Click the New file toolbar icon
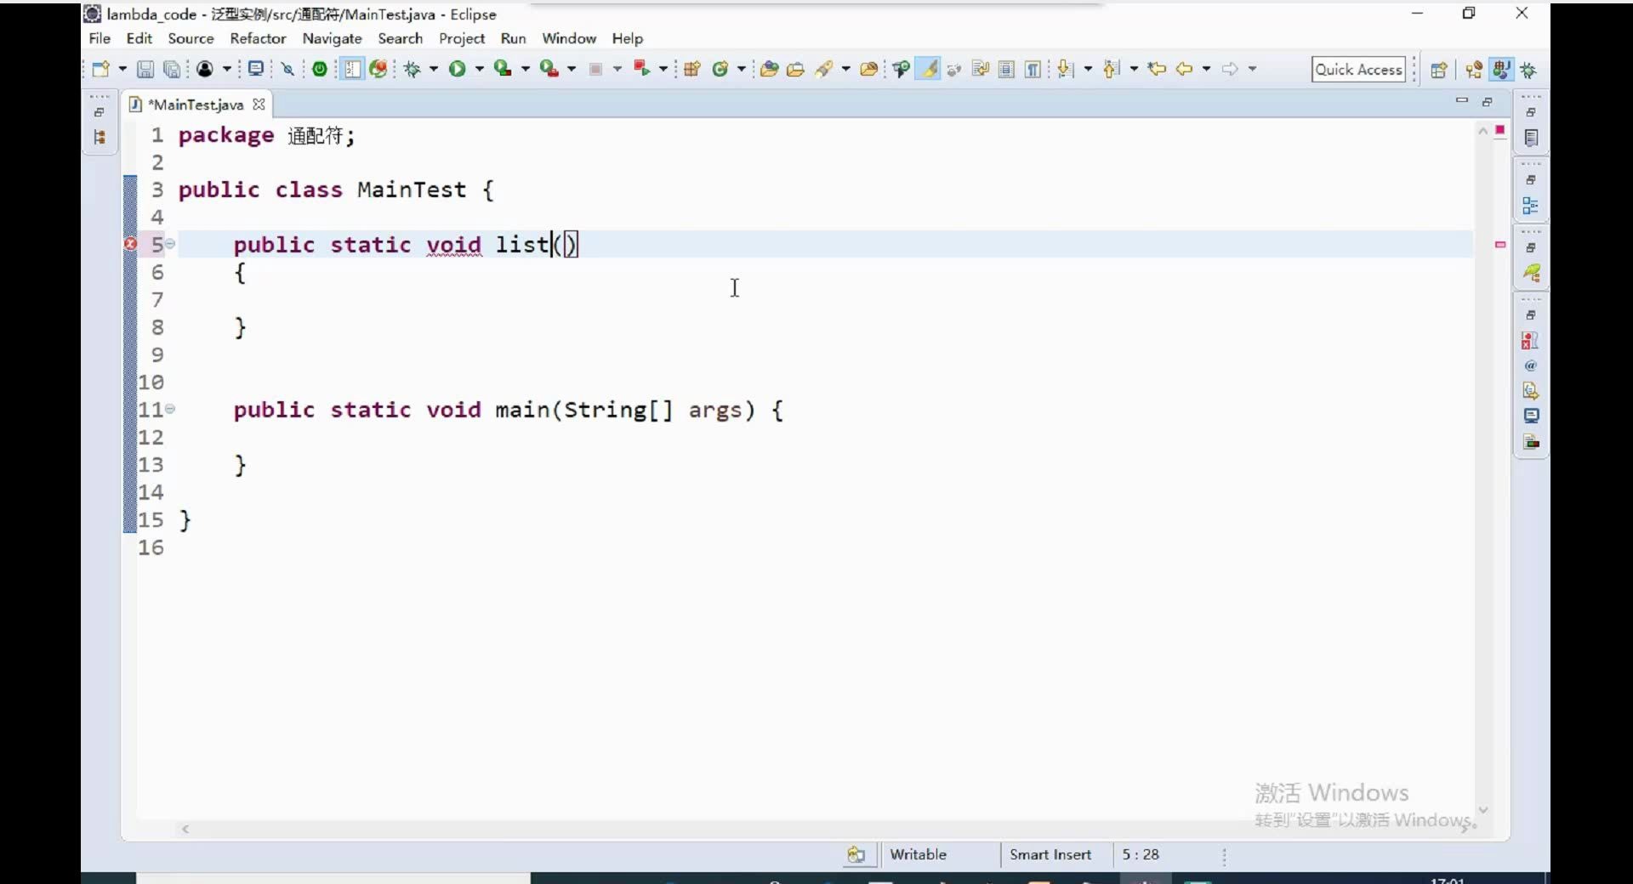The width and height of the screenshot is (1633, 884). (101, 69)
